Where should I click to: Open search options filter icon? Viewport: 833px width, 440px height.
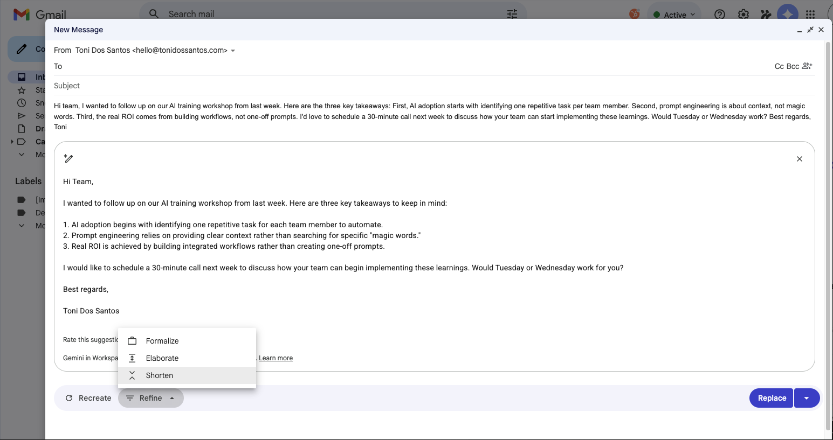512,14
